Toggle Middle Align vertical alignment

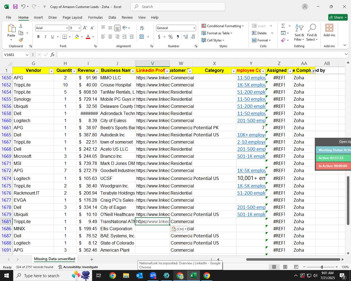pos(110,28)
